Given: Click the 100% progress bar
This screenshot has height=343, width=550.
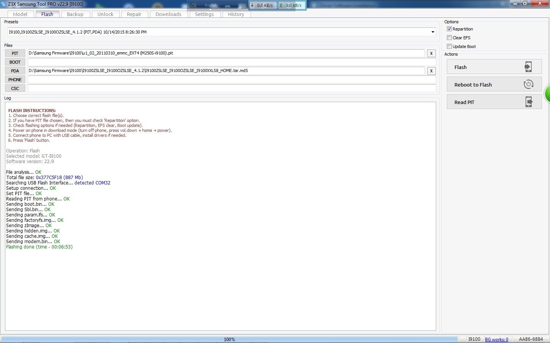Looking at the screenshot, I should pos(229,339).
